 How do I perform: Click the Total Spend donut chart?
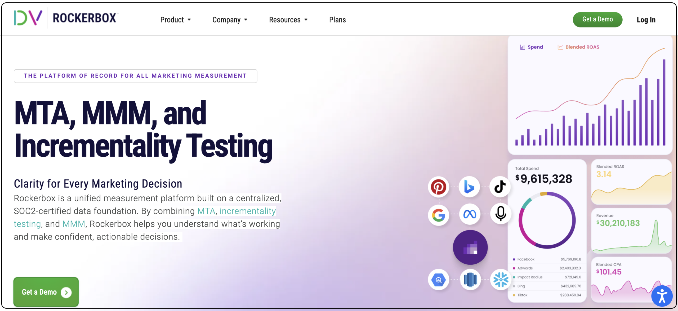click(547, 220)
